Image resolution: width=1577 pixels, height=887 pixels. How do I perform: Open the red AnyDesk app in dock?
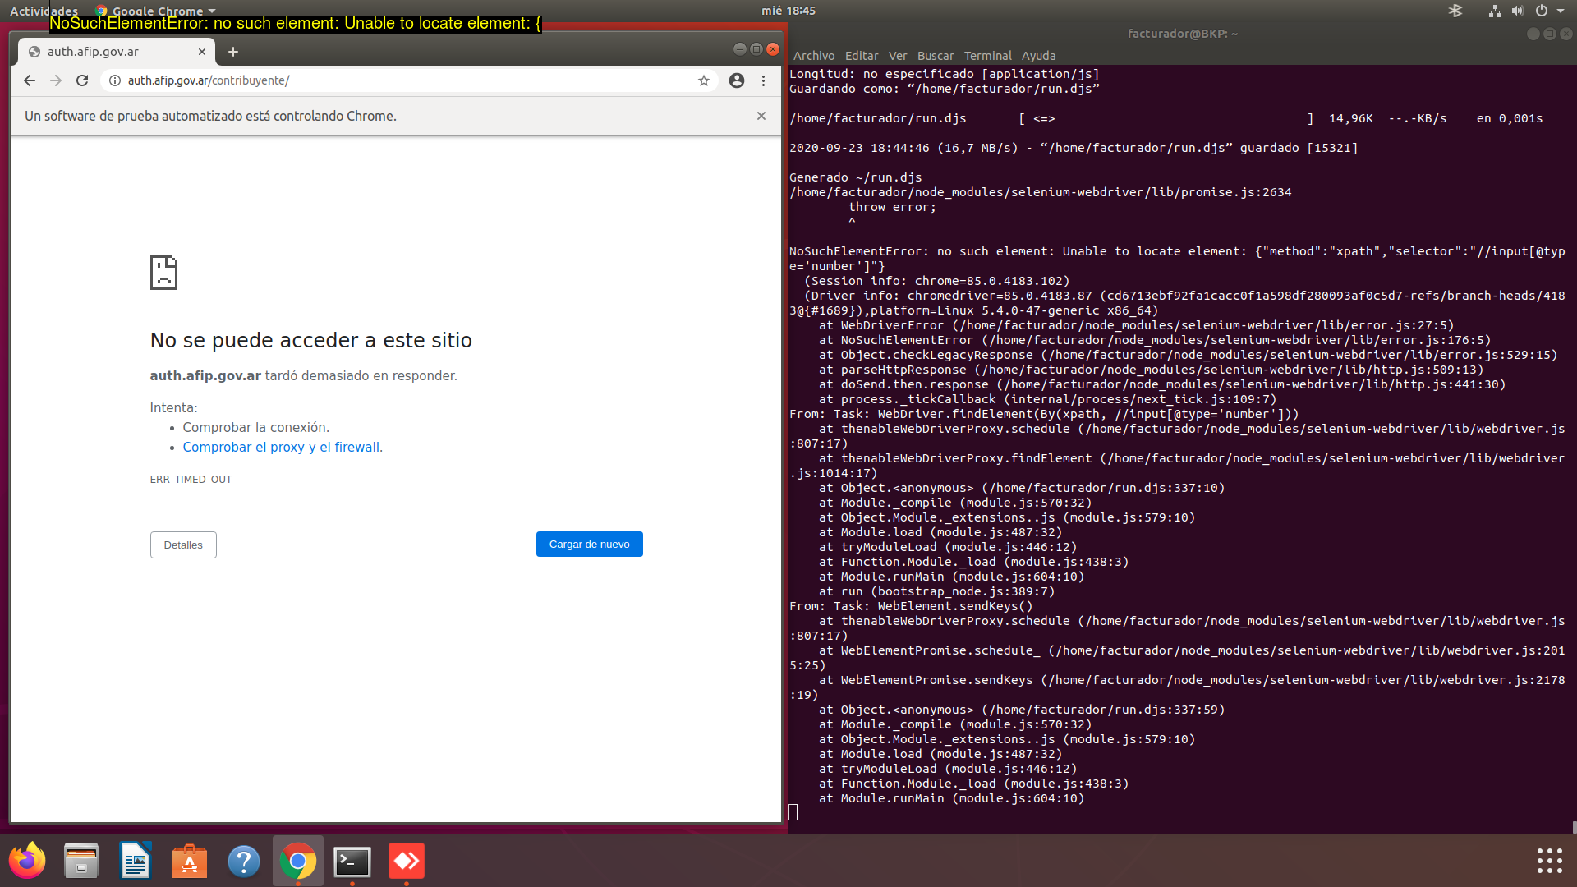click(407, 861)
